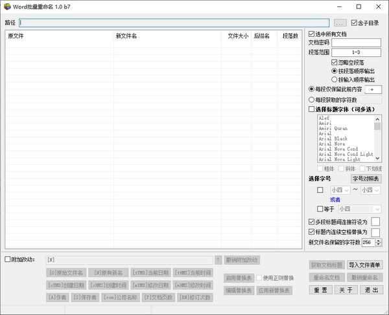
Task: Click the font list scroll-down arrow
Action: (x=377, y=158)
